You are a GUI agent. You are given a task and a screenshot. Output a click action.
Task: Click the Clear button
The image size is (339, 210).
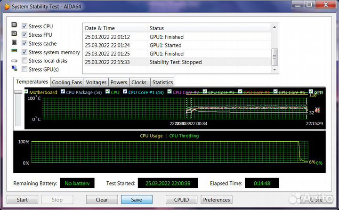click(x=102, y=200)
